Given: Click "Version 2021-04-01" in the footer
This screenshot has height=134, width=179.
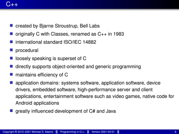Looking at the screenshot, I should [x=103, y=132].
